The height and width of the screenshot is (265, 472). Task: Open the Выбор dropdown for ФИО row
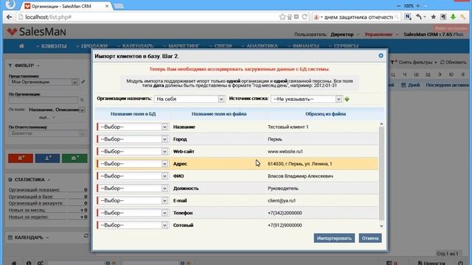133,176
